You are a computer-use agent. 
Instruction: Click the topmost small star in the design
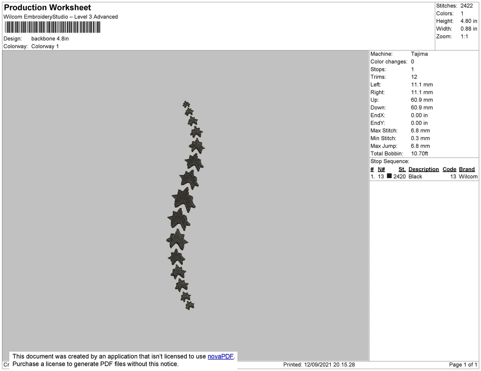click(x=186, y=104)
